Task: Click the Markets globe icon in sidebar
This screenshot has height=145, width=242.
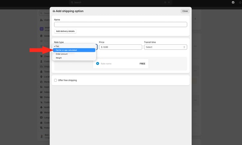Action: coord(41,82)
